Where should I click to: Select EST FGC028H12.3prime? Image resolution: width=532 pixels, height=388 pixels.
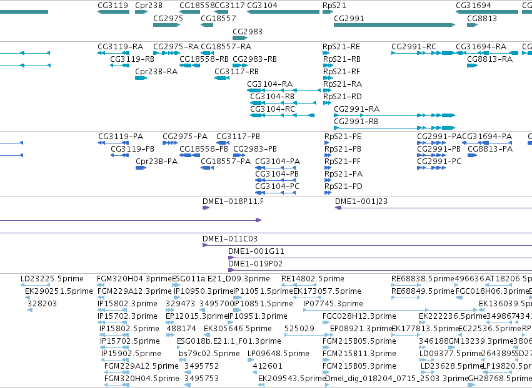coord(326,323)
